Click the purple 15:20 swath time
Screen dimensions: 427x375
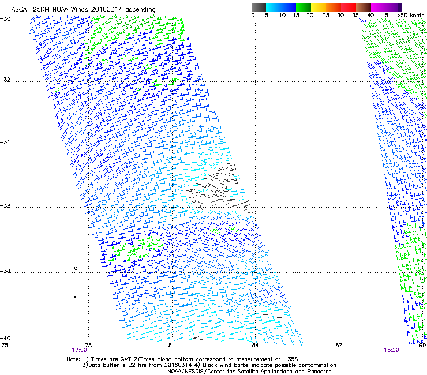pos(392,350)
